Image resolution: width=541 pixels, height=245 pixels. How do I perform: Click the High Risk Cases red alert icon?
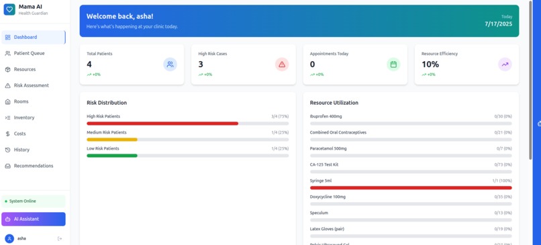pyautogui.click(x=282, y=64)
